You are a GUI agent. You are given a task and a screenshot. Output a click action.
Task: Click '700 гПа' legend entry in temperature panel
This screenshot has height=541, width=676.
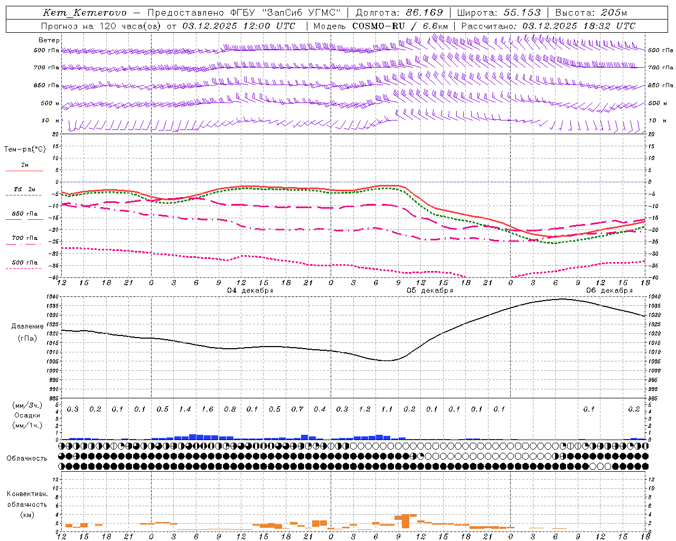[25, 238]
